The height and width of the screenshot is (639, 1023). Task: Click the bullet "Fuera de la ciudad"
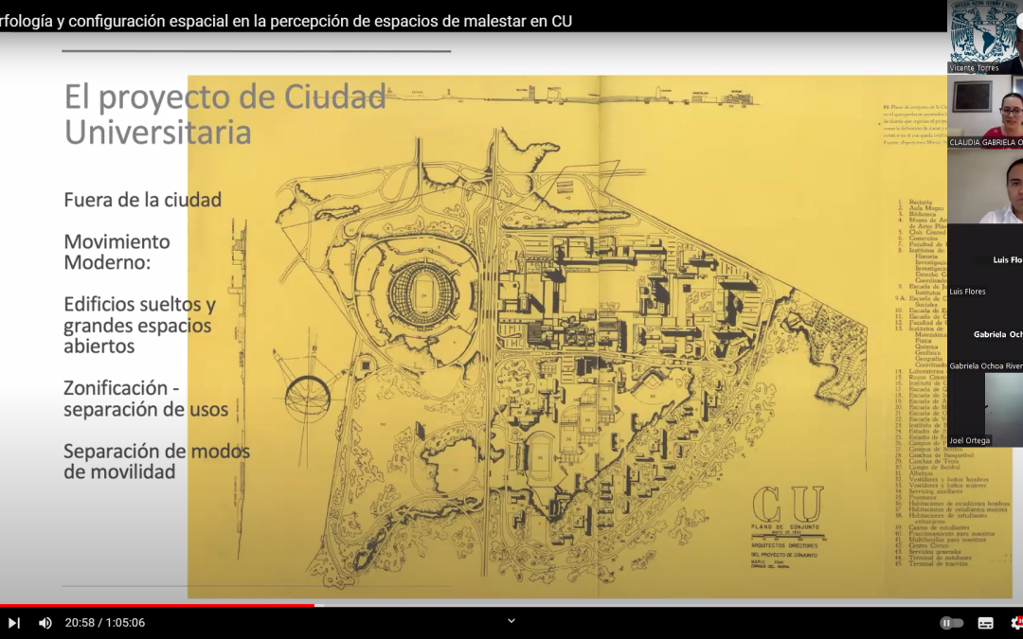tap(142, 200)
